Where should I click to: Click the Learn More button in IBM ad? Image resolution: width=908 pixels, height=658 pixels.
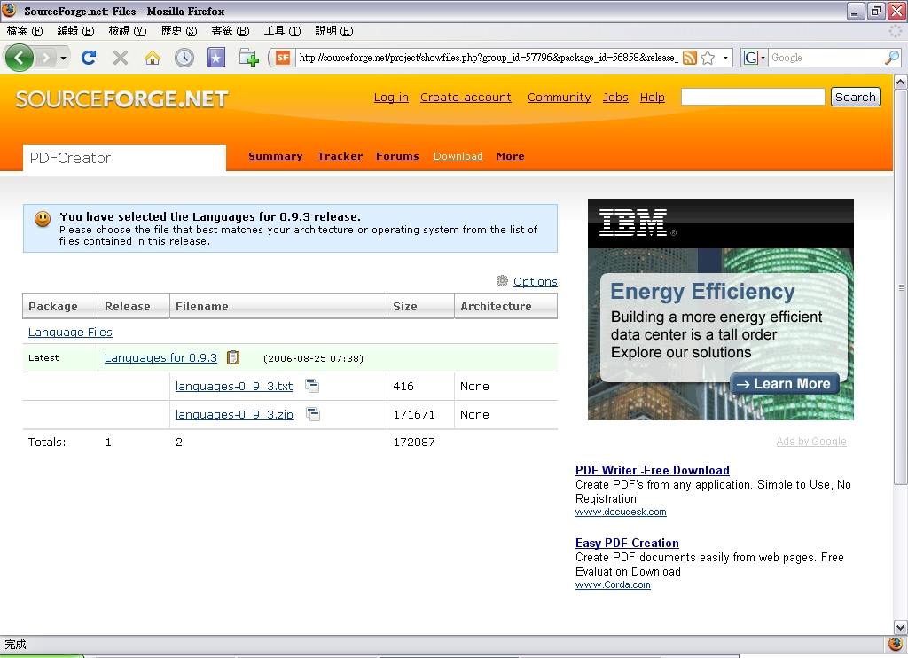(785, 384)
